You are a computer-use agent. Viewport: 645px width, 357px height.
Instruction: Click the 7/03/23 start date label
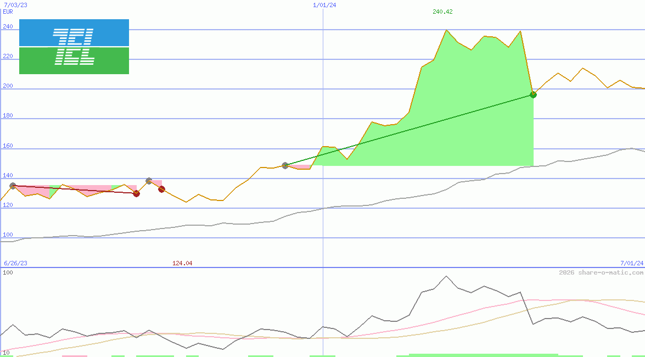(x=15, y=5)
